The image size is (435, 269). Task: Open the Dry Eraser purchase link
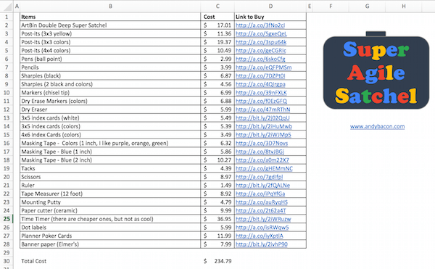click(262, 109)
